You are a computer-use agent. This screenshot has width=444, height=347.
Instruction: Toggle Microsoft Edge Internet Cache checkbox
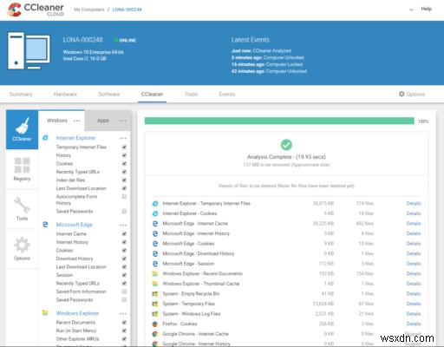coord(124,233)
